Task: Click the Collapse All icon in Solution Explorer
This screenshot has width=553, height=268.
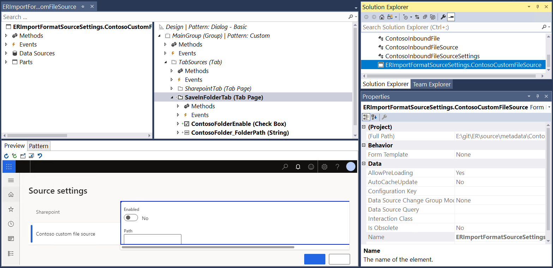Action: [425, 17]
